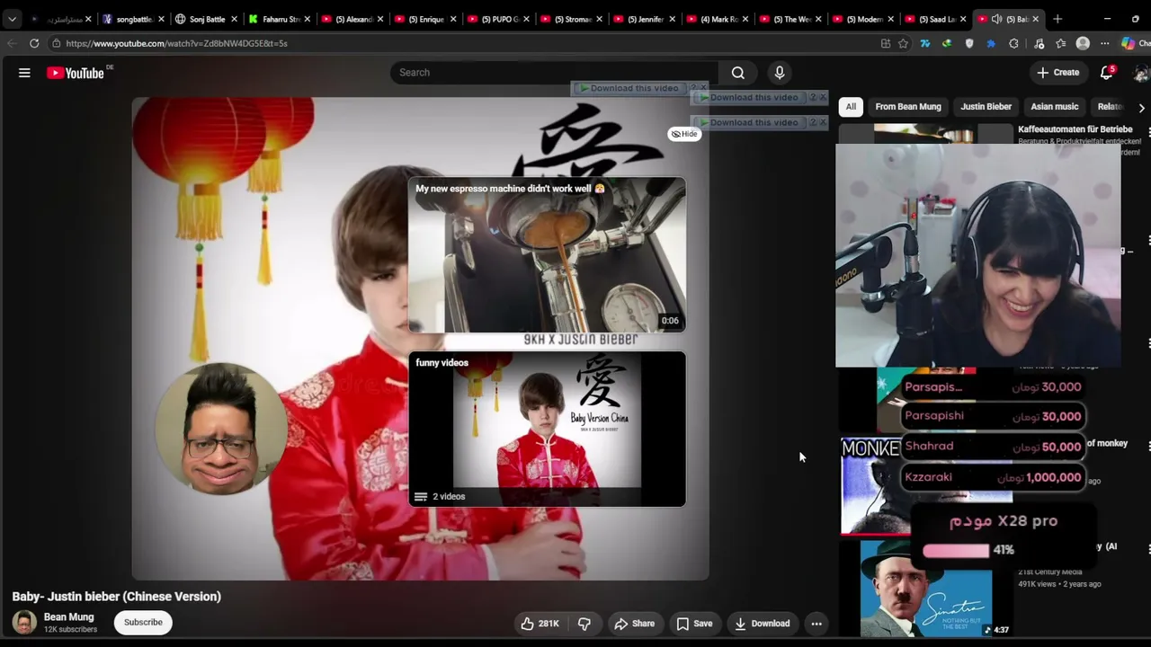The height and width of the screenshot is (647, 1151).
Task: Open Bean Mung channel avatar
Action: (x=24, y=623)
